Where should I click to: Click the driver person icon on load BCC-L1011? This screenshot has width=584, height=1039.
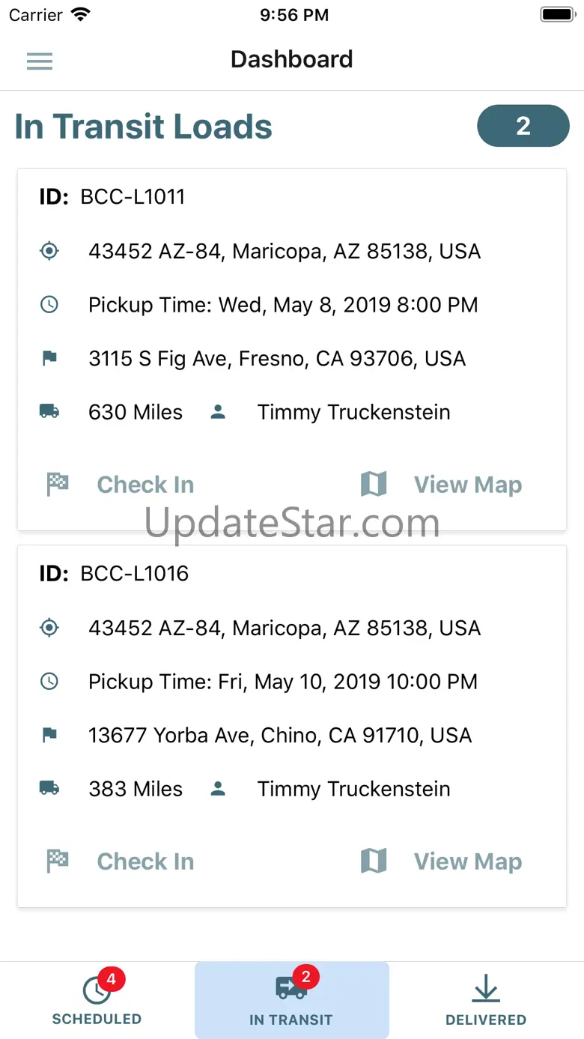pos(218,412)
